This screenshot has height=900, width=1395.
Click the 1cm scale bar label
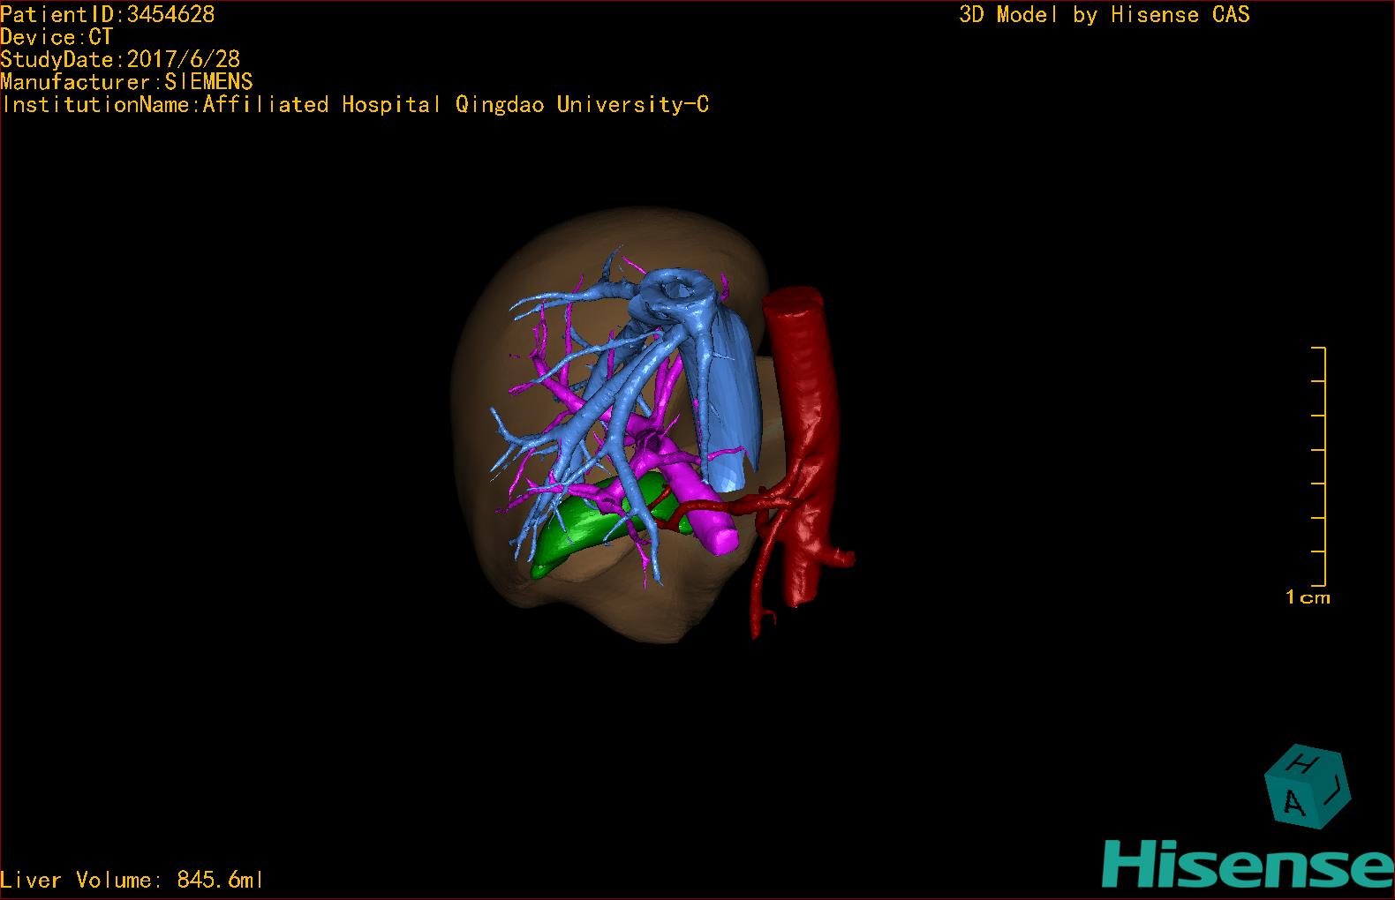[1308, 597]
